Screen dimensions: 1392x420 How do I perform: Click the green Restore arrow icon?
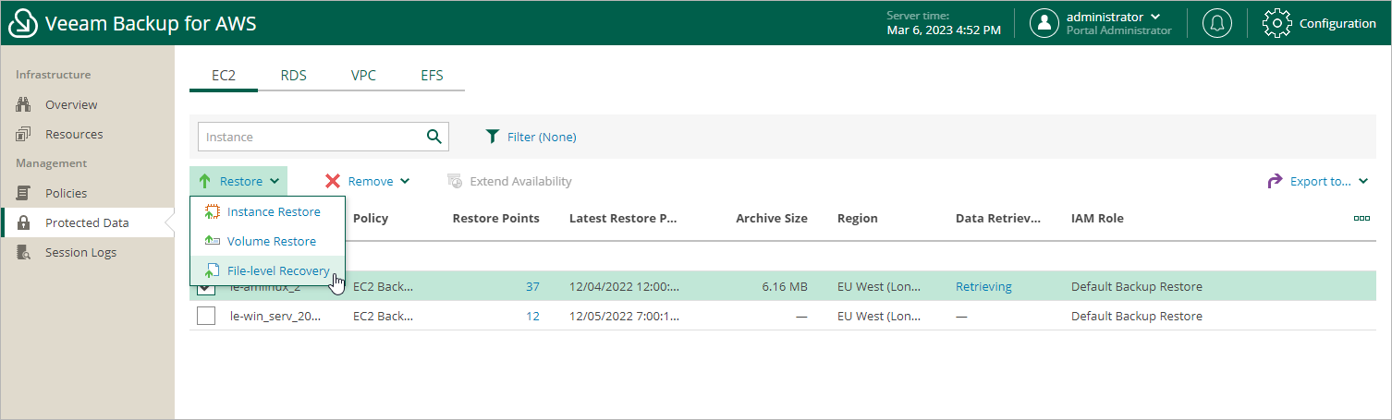tap(205, 181)
